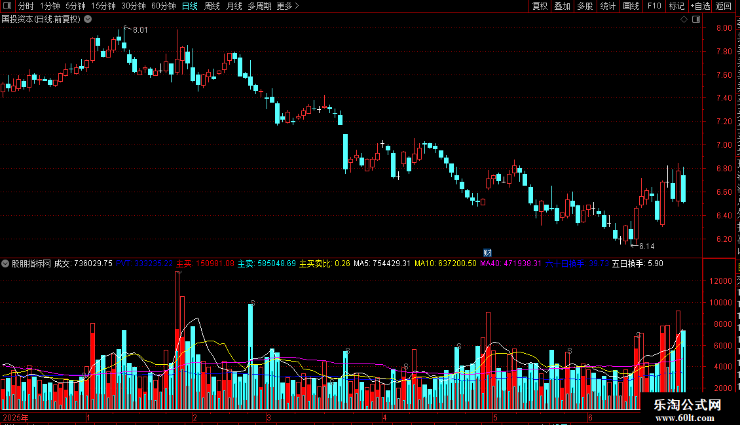Switch to 日线 daily chart
This screenshot has height=425, width=740.
[x=190, y=6]
